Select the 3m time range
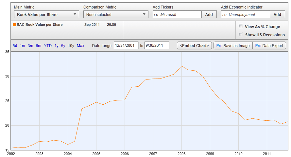 pyautogui.click(x=30, y=46)
